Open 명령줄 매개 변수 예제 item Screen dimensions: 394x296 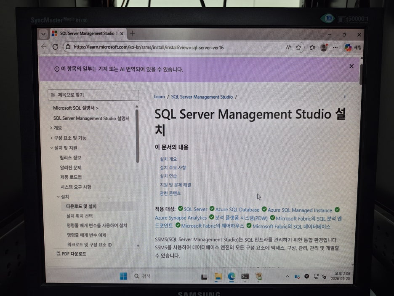coord(86,235)
